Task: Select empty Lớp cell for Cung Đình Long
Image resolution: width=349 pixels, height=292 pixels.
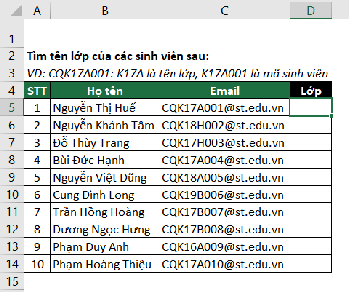Action: tap(311, 195)
